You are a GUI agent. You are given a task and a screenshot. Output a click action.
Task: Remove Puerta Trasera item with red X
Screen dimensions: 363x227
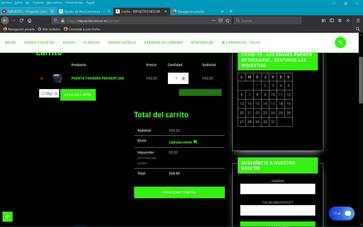point(42,78)
